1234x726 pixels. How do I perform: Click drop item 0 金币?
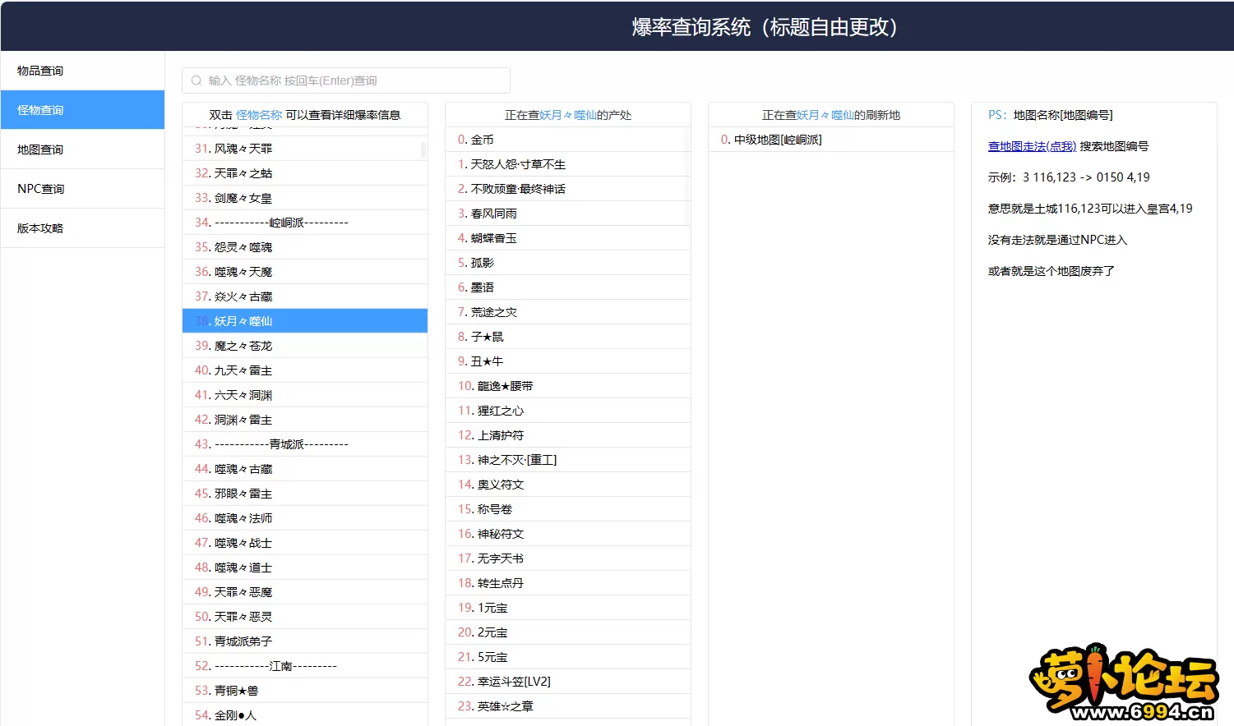coord(568,140)
